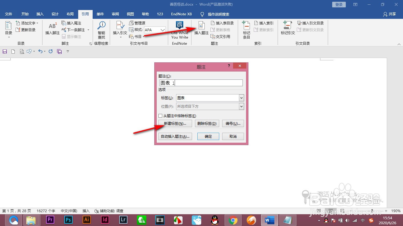Create new blank document from quick access
The width and height of the screenshot is (403, 226).
click(13, 51)
